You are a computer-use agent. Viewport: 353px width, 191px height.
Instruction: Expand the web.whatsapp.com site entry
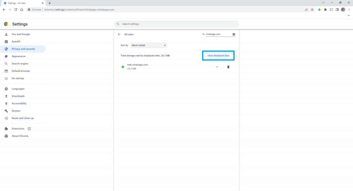217,67
